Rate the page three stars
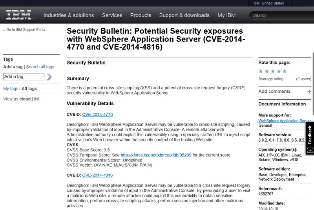Image resolution: width=314 pixels, height=210 pixels. (273, 71)
